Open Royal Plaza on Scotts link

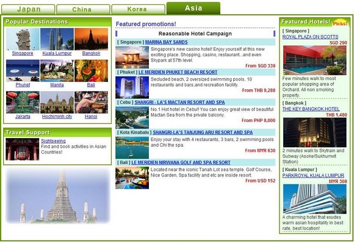pyautogui.click(x=310, y=37)
